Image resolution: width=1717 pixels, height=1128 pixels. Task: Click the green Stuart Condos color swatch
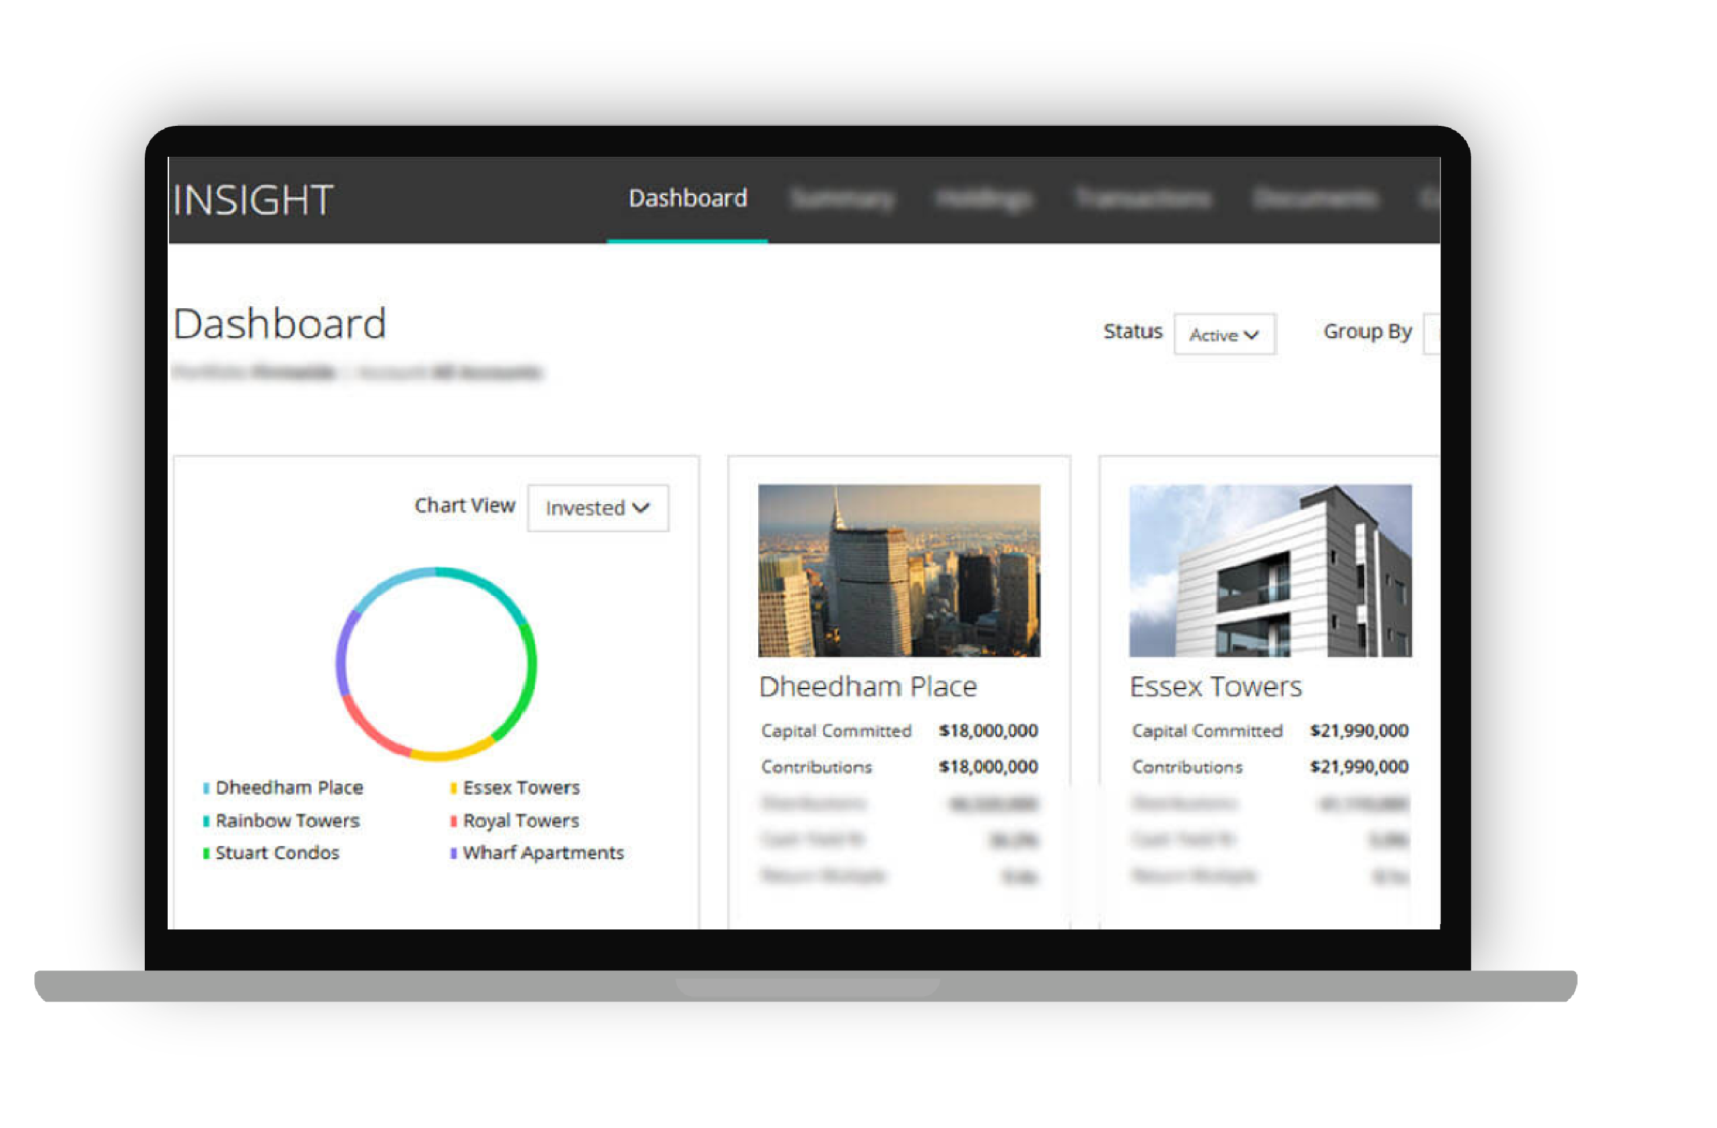click(x=206, y=853)
